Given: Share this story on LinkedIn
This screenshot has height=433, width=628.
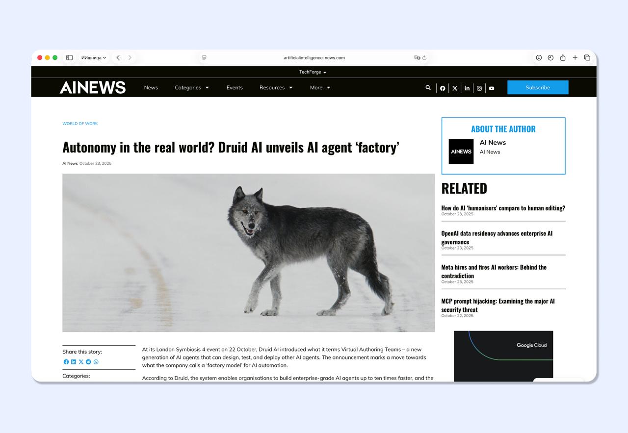Looking at the screenshot, I should point(74,362).
